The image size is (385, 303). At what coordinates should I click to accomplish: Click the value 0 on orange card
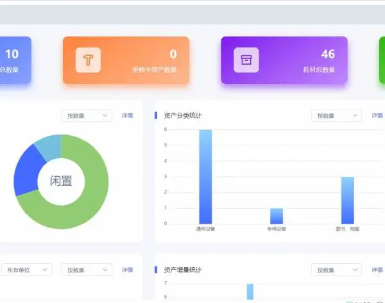tap(173, 54)
